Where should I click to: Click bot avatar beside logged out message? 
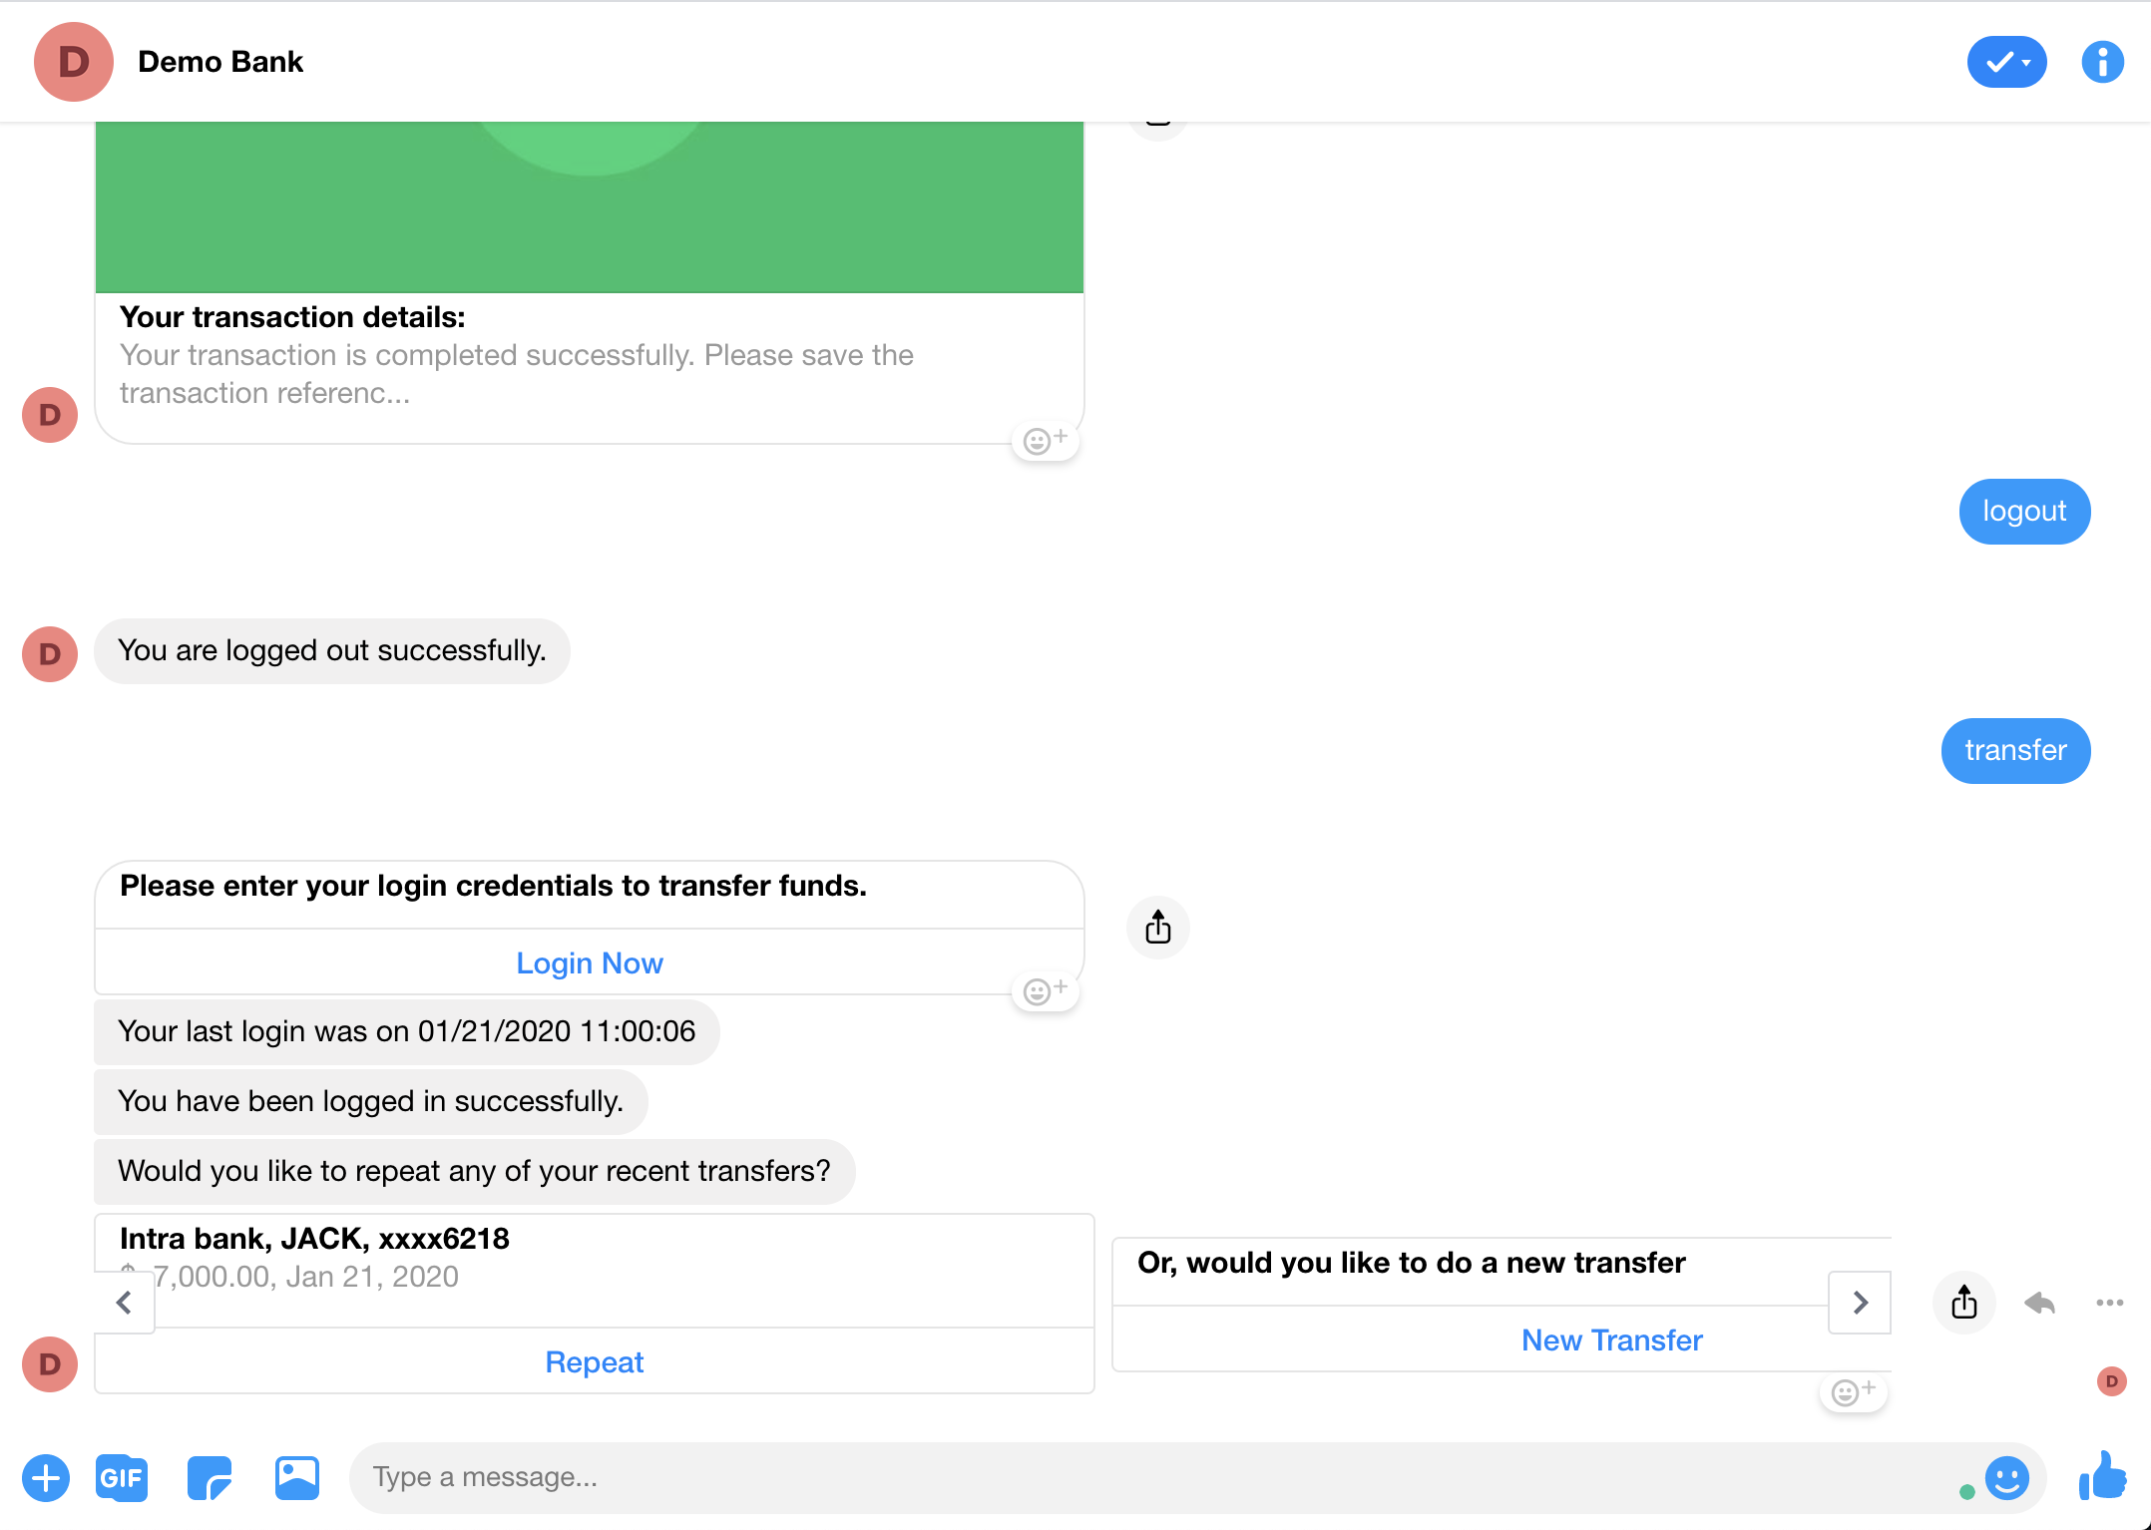[x=50, y=654]
